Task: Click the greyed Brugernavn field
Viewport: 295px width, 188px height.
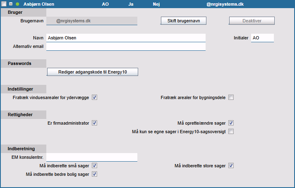Action: (x=92, y=20)
